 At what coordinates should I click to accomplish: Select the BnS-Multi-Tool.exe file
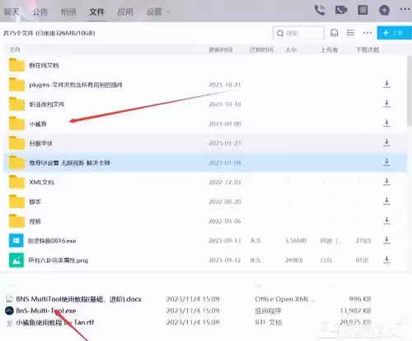(x=46, y=311)
